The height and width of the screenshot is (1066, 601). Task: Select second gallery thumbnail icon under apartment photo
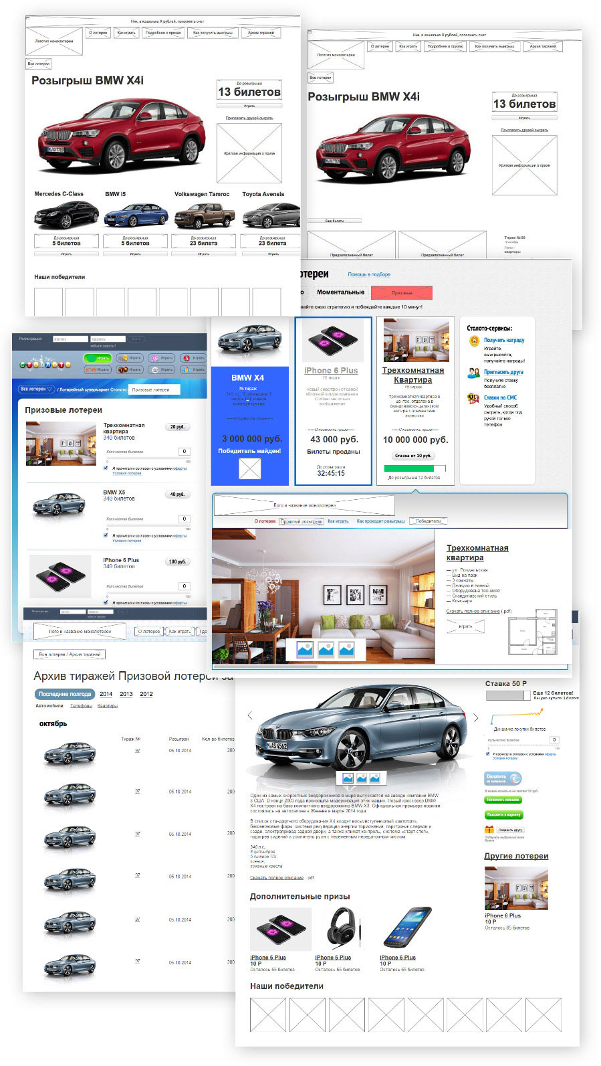(x=326, y=648)
